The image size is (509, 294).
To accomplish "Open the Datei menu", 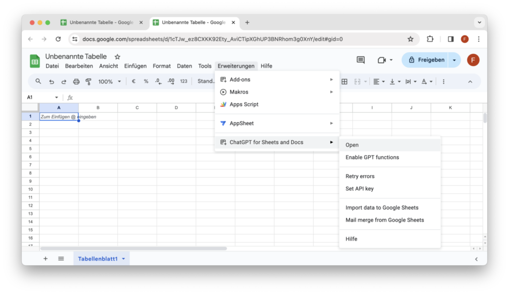I will click(52, 66).
